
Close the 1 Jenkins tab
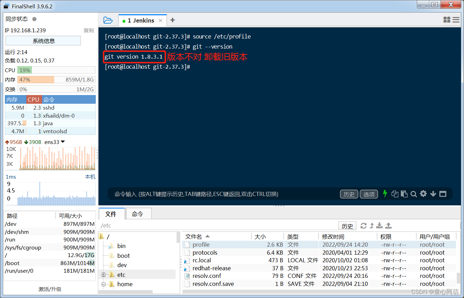click(x=160, y=20)
